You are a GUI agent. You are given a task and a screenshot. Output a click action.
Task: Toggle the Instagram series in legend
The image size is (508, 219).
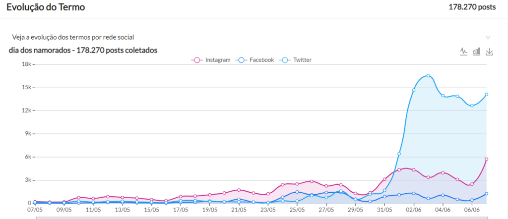211,60
